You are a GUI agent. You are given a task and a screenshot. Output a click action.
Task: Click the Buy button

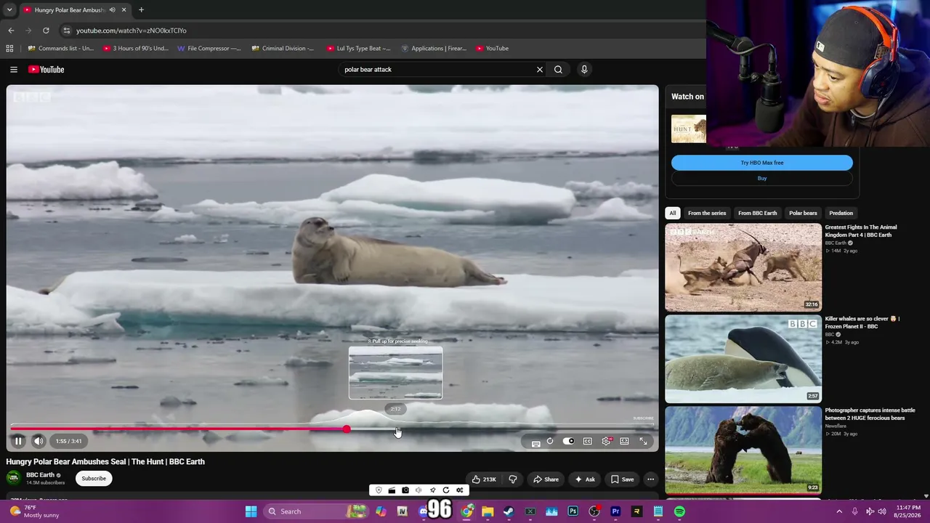pos(762,178)
